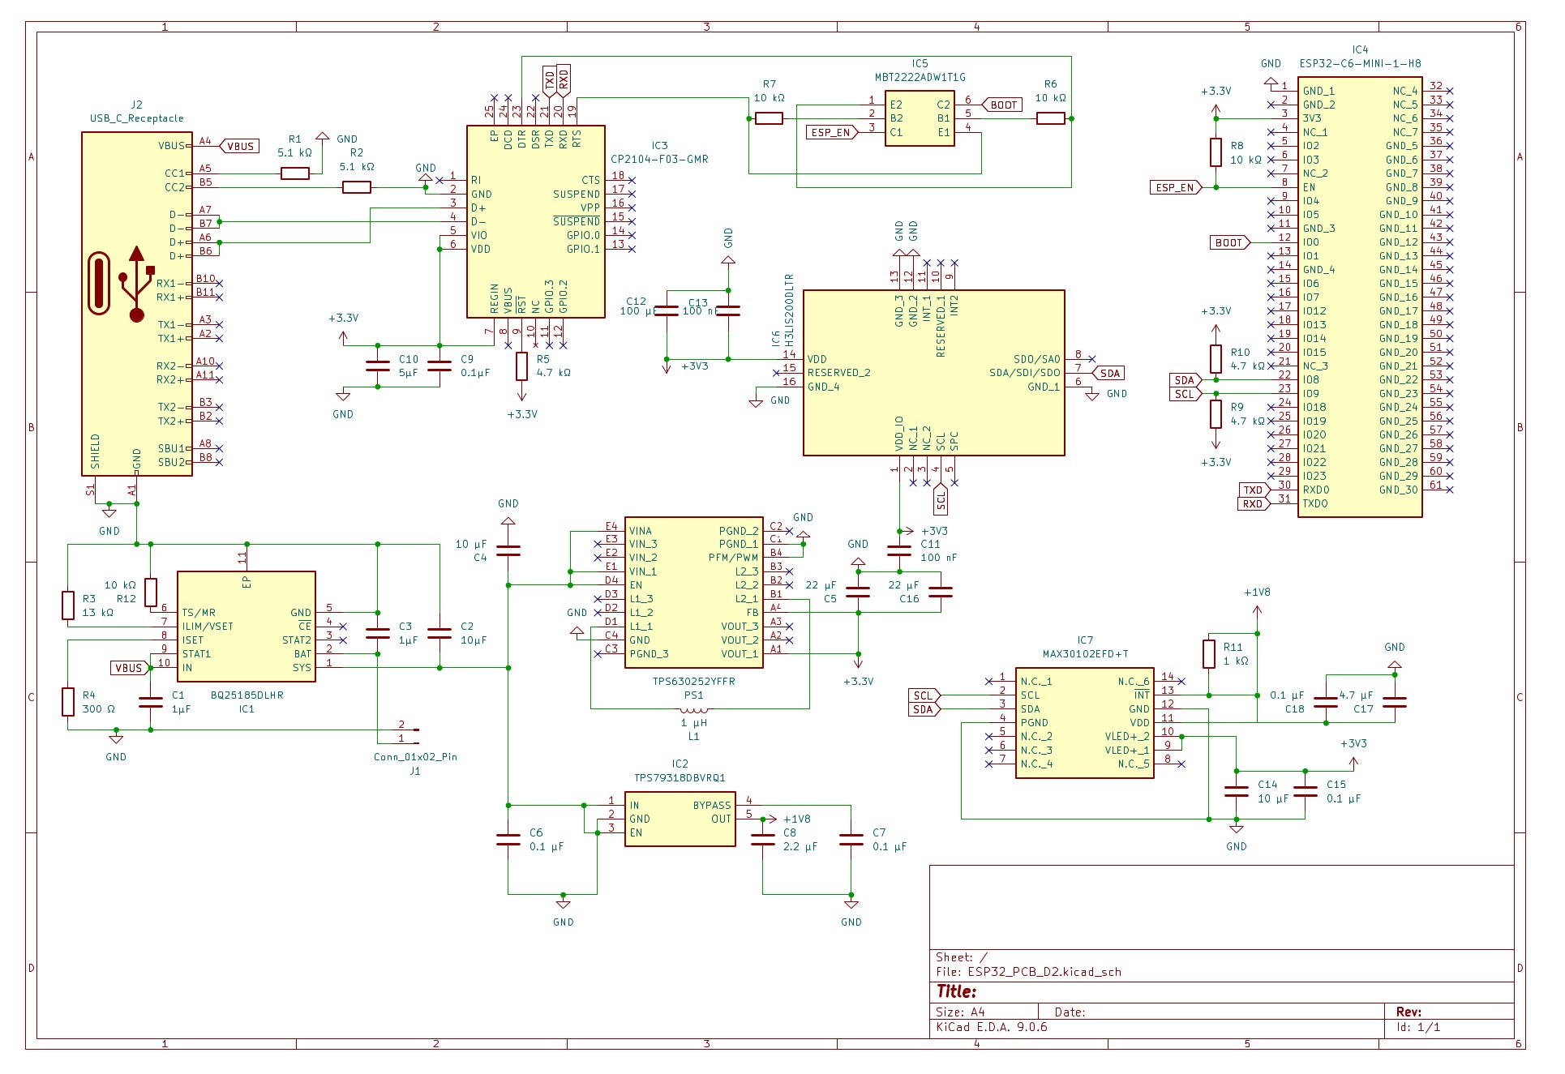Viewport: 1565px width, 1074px height.
Task: Click the Title field in title block
Action: pos(957,991)
